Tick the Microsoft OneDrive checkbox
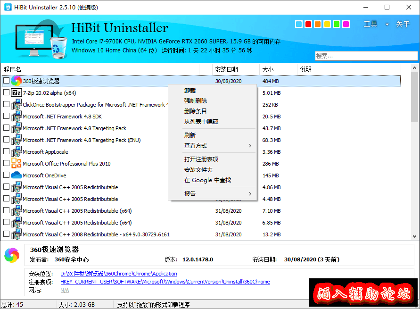 coord(7,175)
